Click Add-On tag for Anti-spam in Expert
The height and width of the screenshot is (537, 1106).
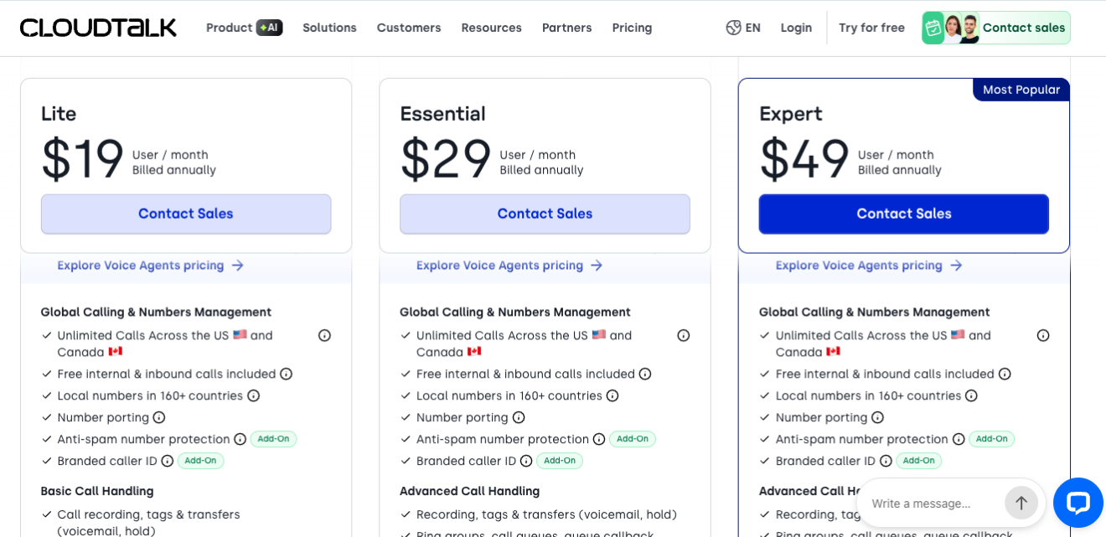[x=991, y=439]
